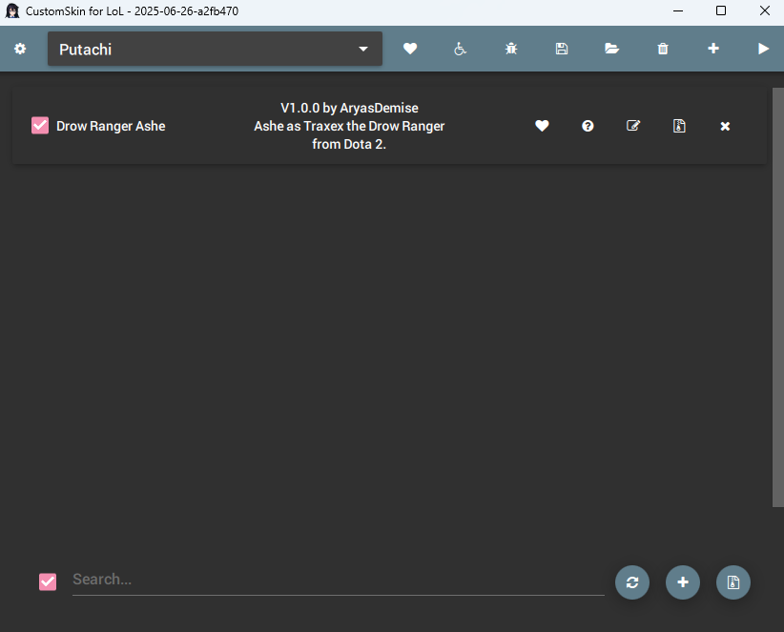Click the app icon in the title bar
Viewport: 784px width, 632px height.
click(12, 11)
